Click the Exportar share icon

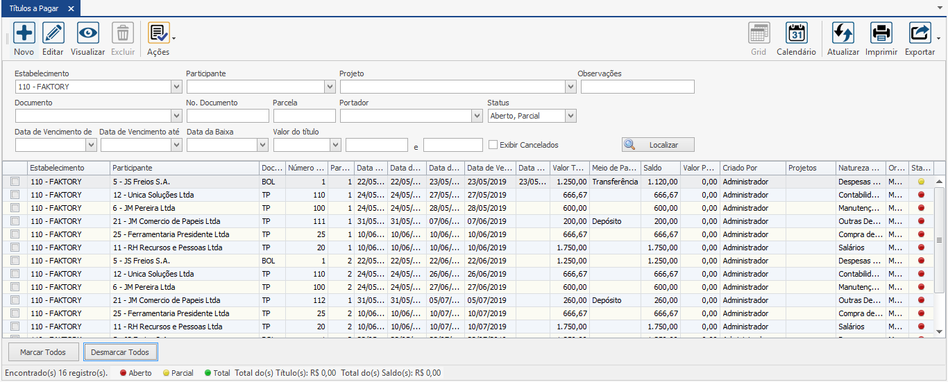click(920, 33)
